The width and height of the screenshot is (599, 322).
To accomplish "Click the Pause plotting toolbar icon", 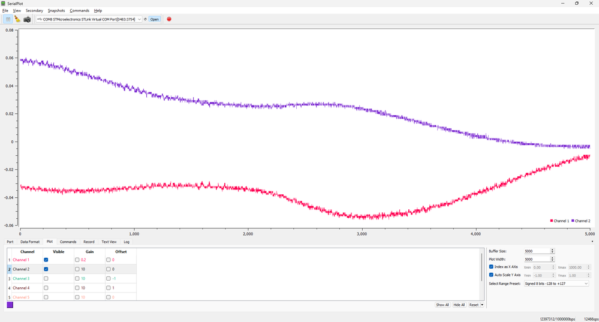I will (8, 19).
